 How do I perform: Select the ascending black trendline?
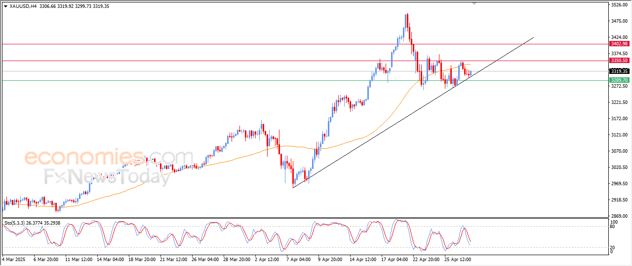coord(413,112)
